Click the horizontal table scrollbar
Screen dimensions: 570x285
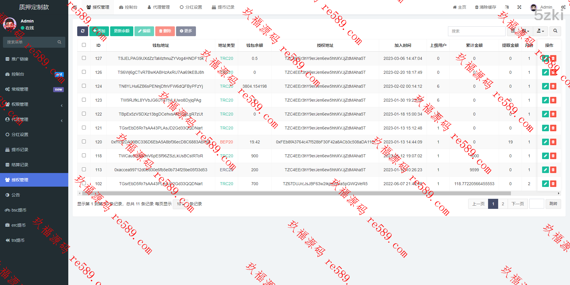296,193
